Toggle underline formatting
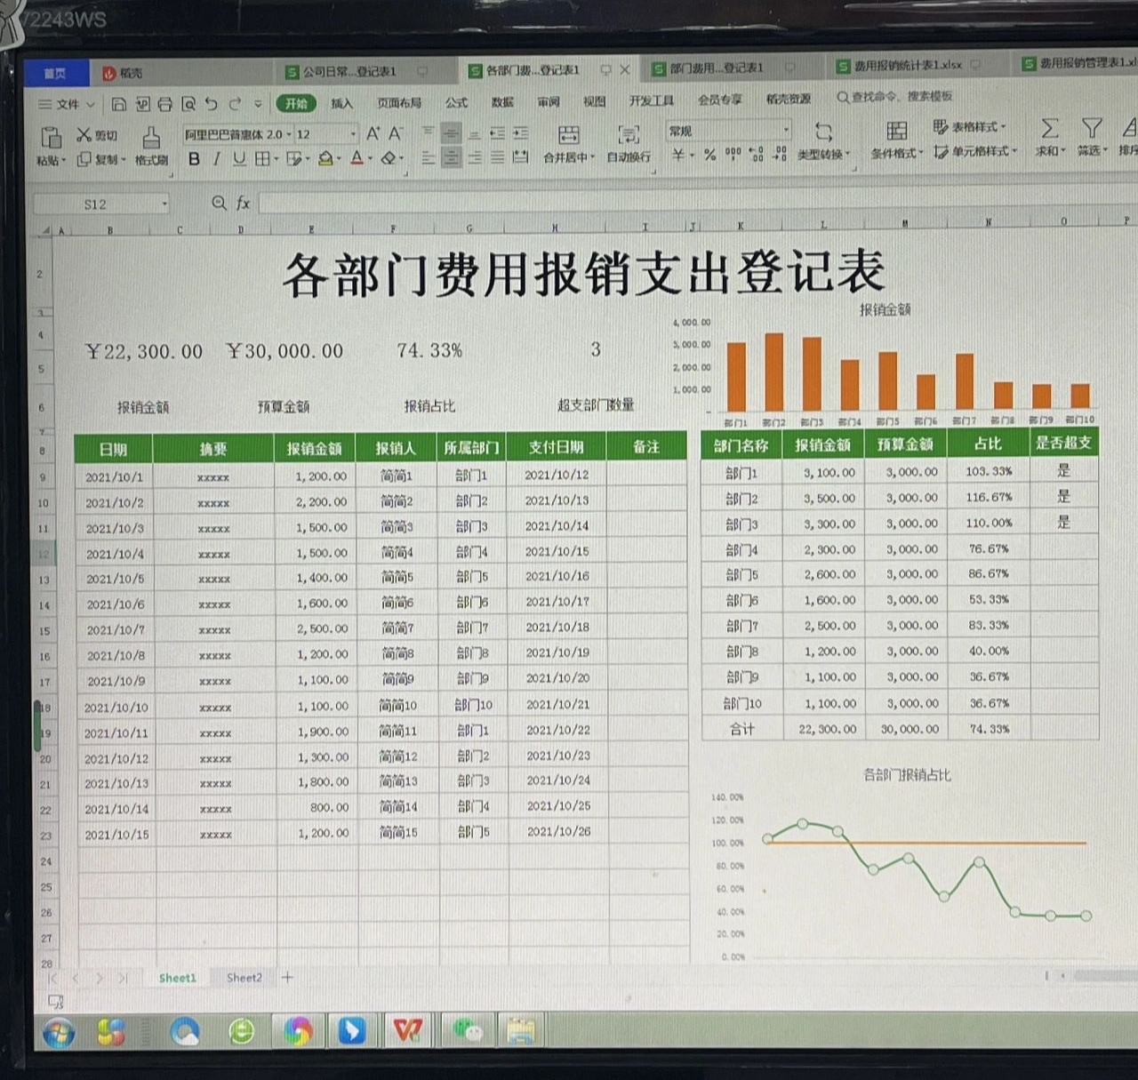 237,160
